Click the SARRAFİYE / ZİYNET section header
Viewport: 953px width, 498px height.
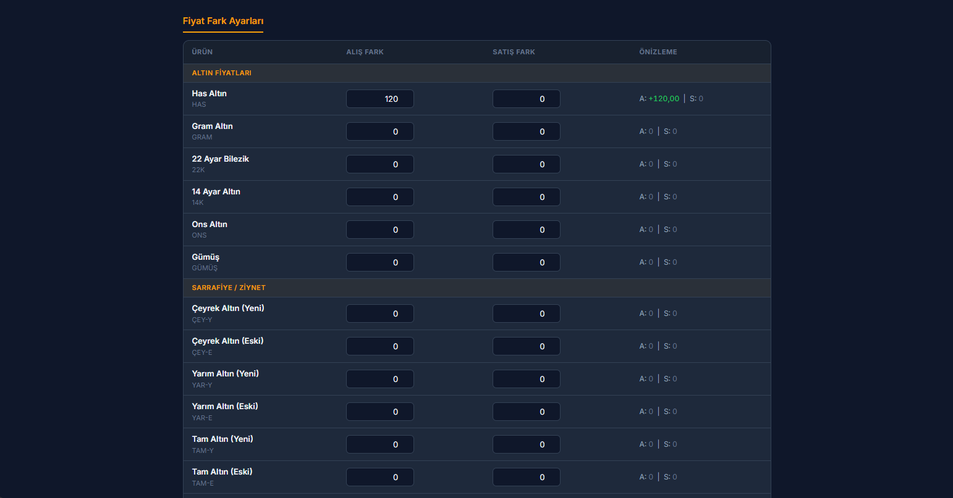point(229,288)
